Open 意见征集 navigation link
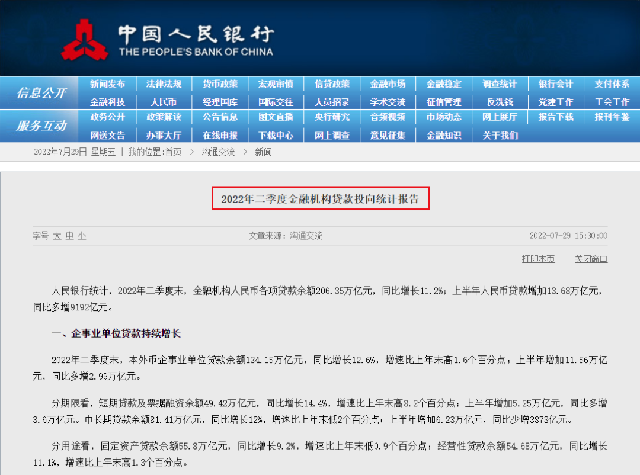The width and height of the screenshot is (640, 475). (x=388, y=136)
